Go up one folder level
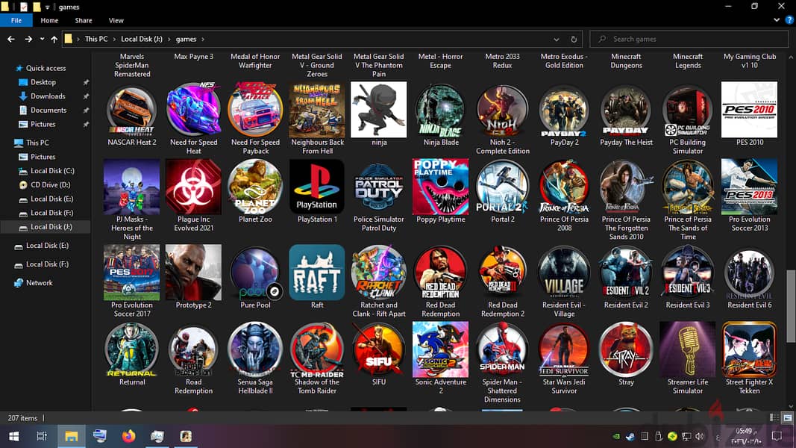 [x=54, y=39]
